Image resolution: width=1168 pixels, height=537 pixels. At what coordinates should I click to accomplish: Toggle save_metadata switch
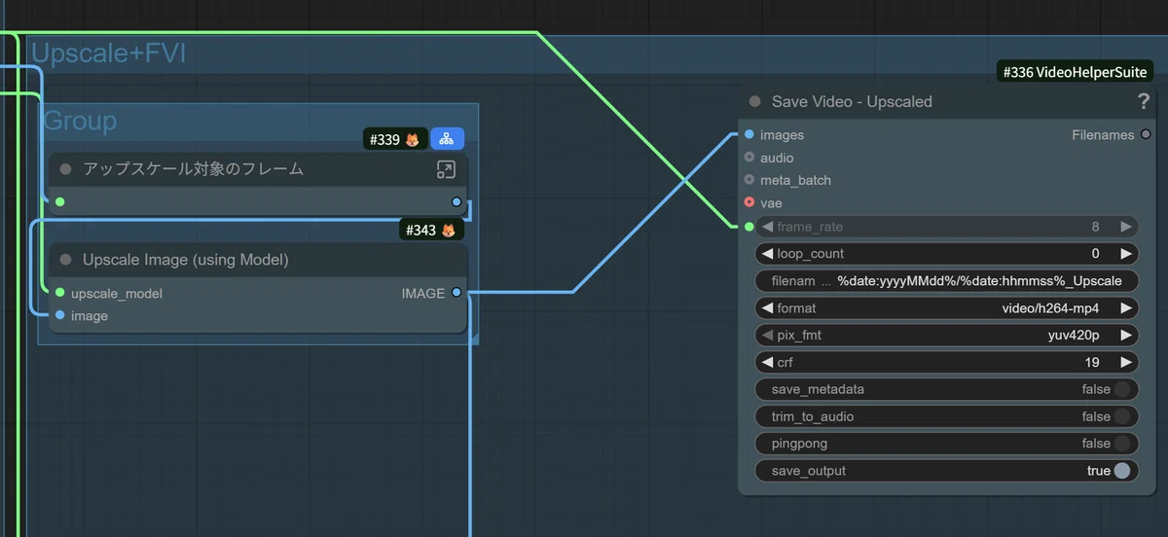point(1122,389)
